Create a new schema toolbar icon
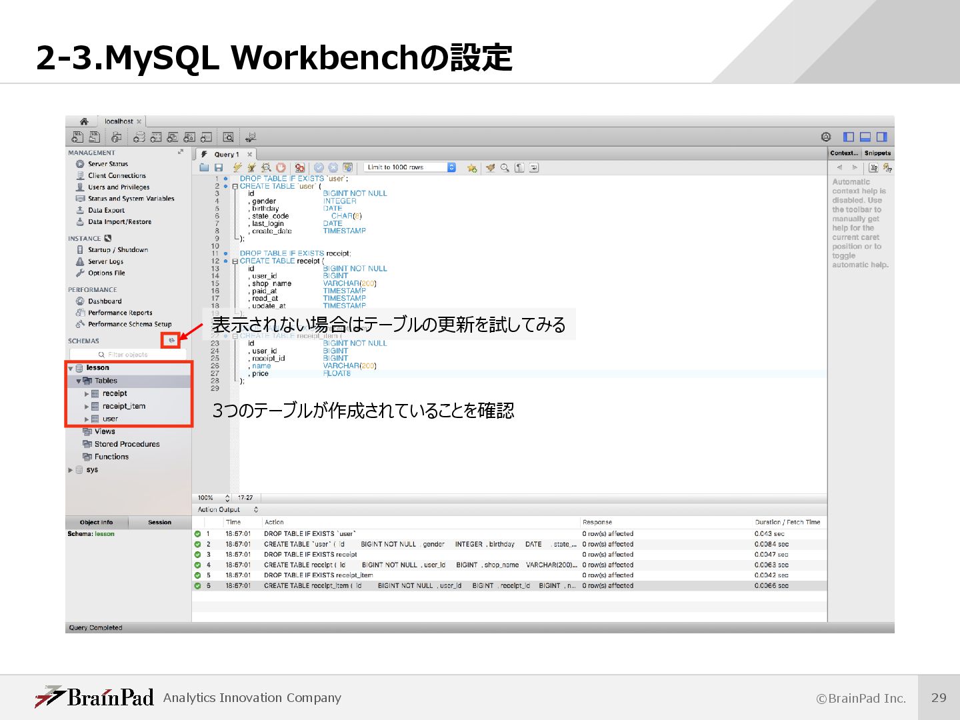Viewport: 960px width, 720px height. tap(139, 137)
